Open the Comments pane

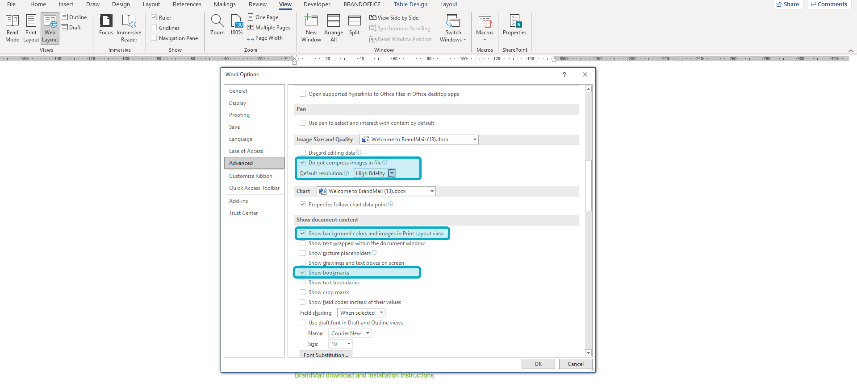[x=829, y=4]
